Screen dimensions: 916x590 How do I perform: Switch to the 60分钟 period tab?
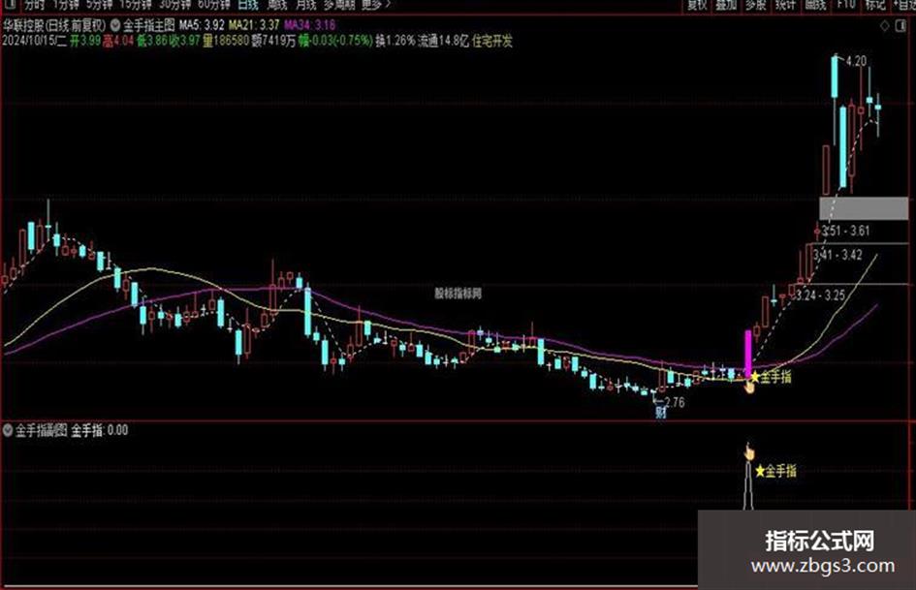pyautogui.click(x=214, y=5)
